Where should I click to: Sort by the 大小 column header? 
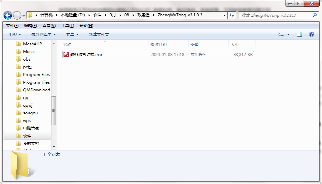coord(234,44)
